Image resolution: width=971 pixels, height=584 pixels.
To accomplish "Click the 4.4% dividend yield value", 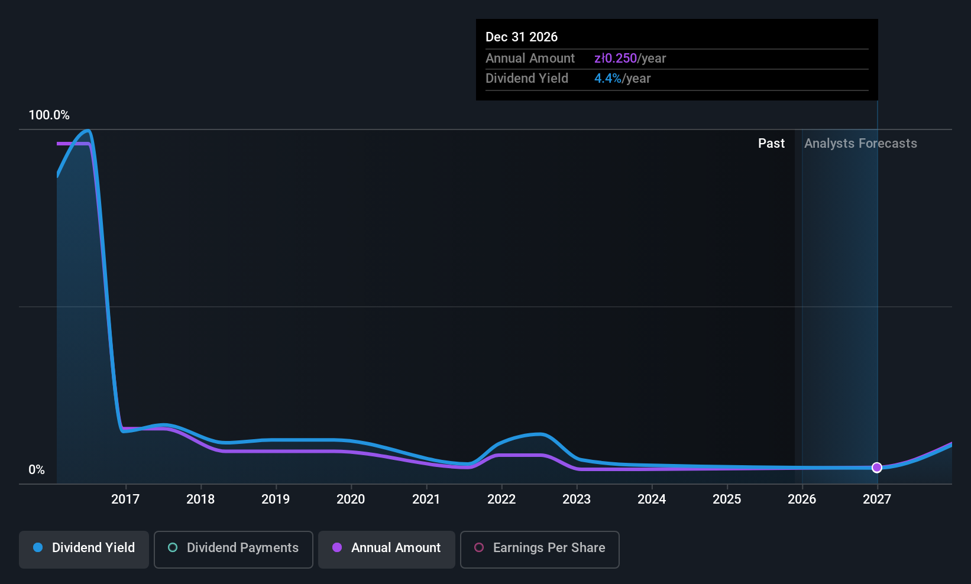I will pyautogui.click(x=608, y=79).
